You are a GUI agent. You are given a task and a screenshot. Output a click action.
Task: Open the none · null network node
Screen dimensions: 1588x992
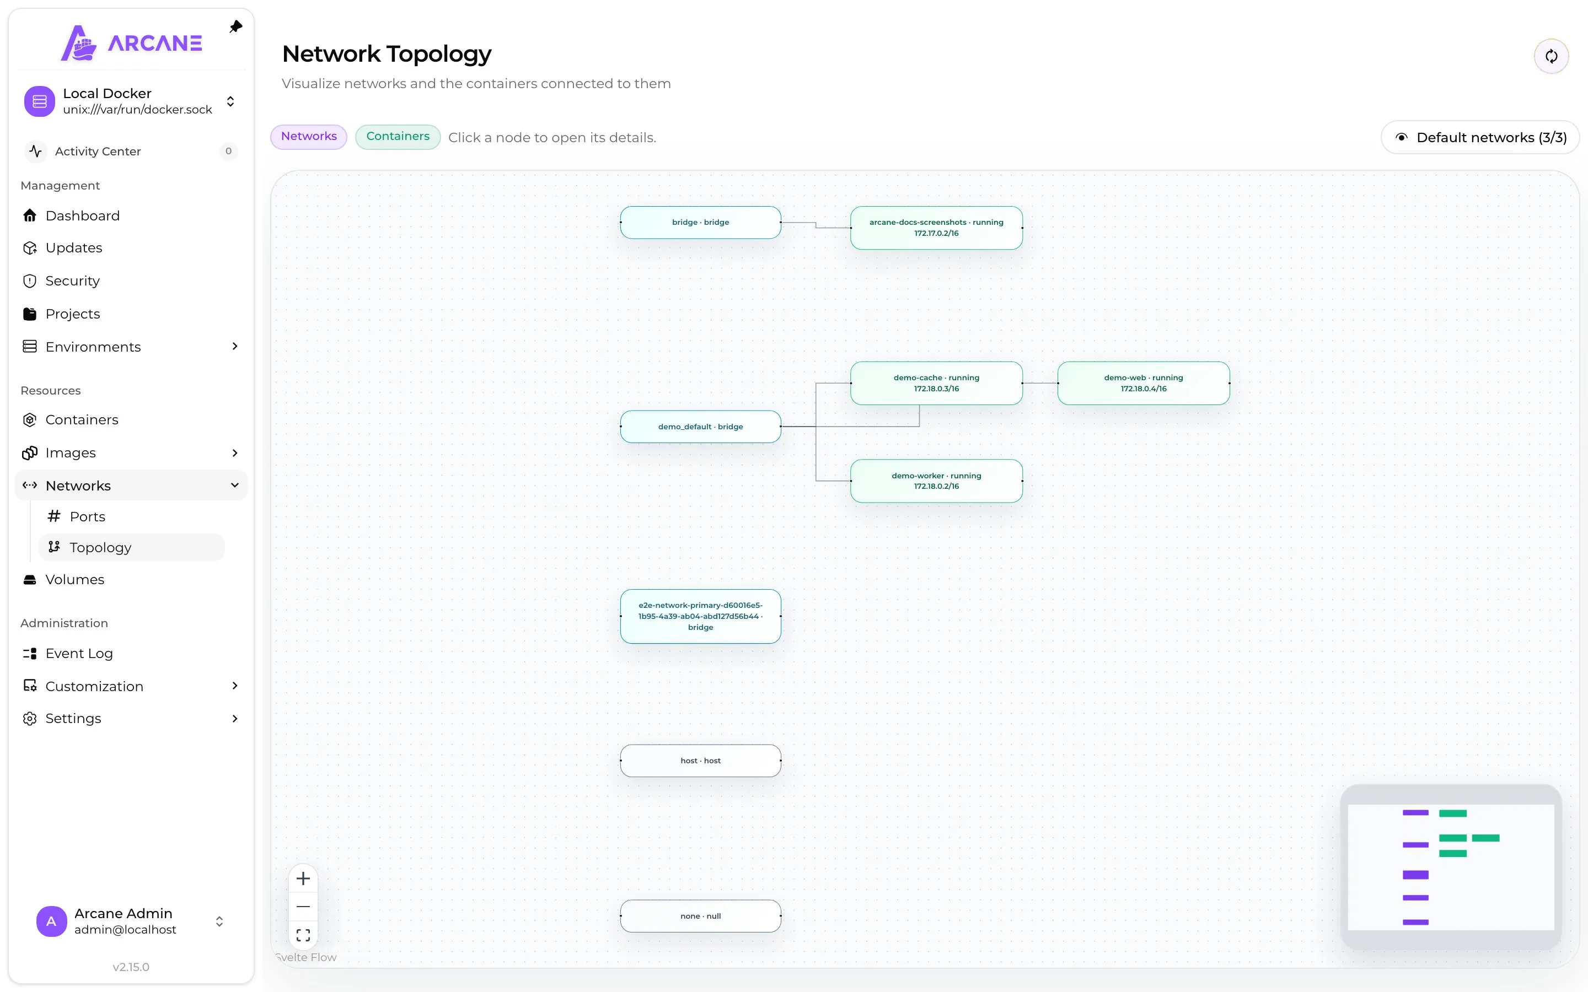tap(700, 916)
